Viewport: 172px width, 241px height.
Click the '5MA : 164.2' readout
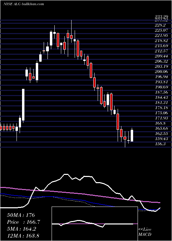pos(22,229)
